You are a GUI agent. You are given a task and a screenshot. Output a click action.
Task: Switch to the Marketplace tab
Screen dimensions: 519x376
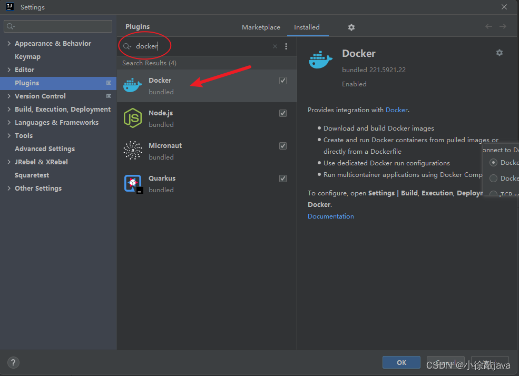261,27
